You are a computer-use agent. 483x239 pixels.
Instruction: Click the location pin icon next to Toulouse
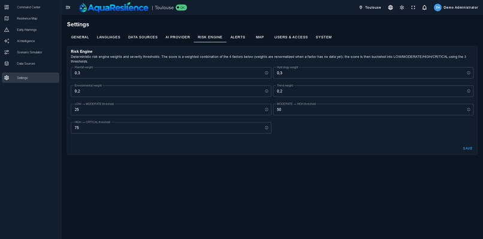[361, 7]
